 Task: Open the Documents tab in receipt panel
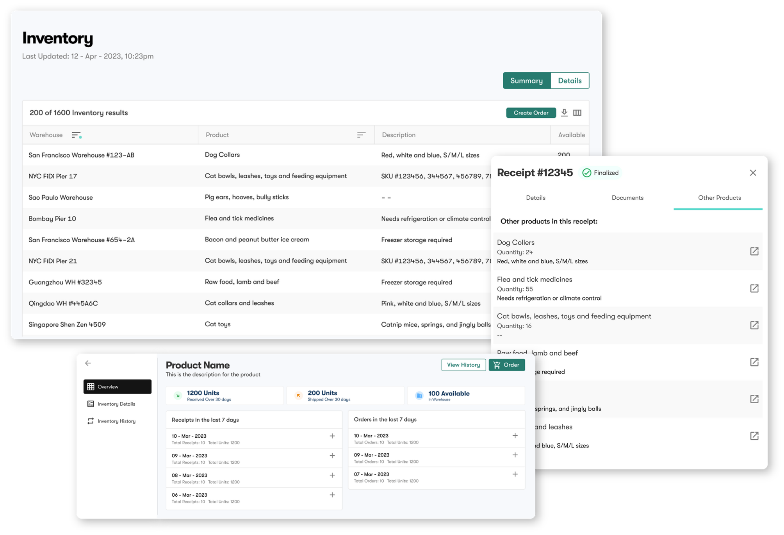(627, 198)
